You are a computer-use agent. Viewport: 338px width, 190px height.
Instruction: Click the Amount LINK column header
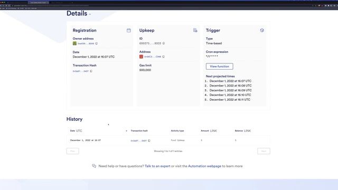(x=209, y=131)
